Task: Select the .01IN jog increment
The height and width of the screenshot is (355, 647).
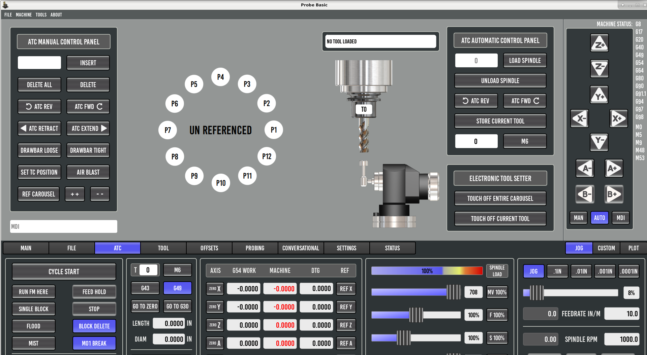Action: point(581,271)
